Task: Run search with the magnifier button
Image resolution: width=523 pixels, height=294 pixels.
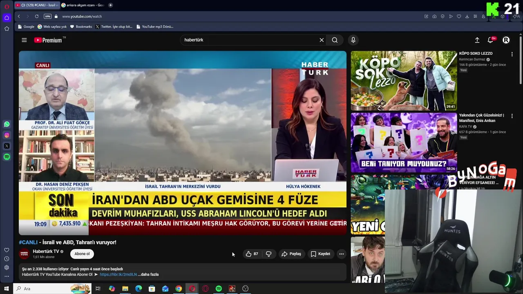Action: 335,40
